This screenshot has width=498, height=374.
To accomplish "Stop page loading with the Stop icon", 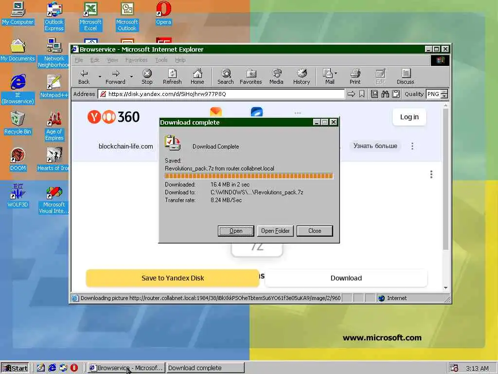I will (x=147, y=76).
